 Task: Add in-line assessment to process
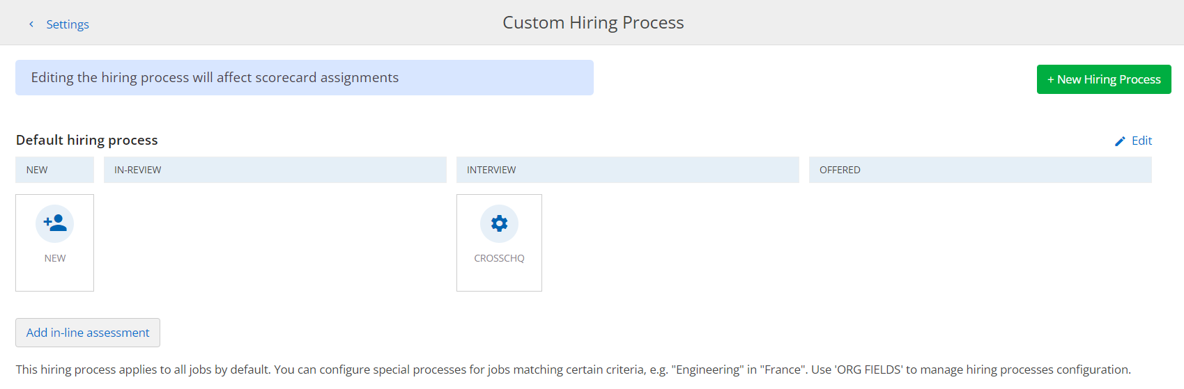(88, 333)
